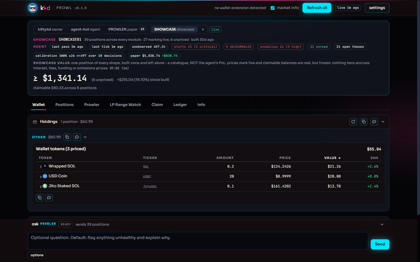This screenshot has height=262, width=420.
Task: Click the AMOUNT column header
Action: [225, 158]
